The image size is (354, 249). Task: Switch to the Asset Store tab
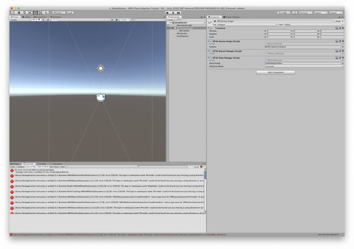click(x=40, y=17)
